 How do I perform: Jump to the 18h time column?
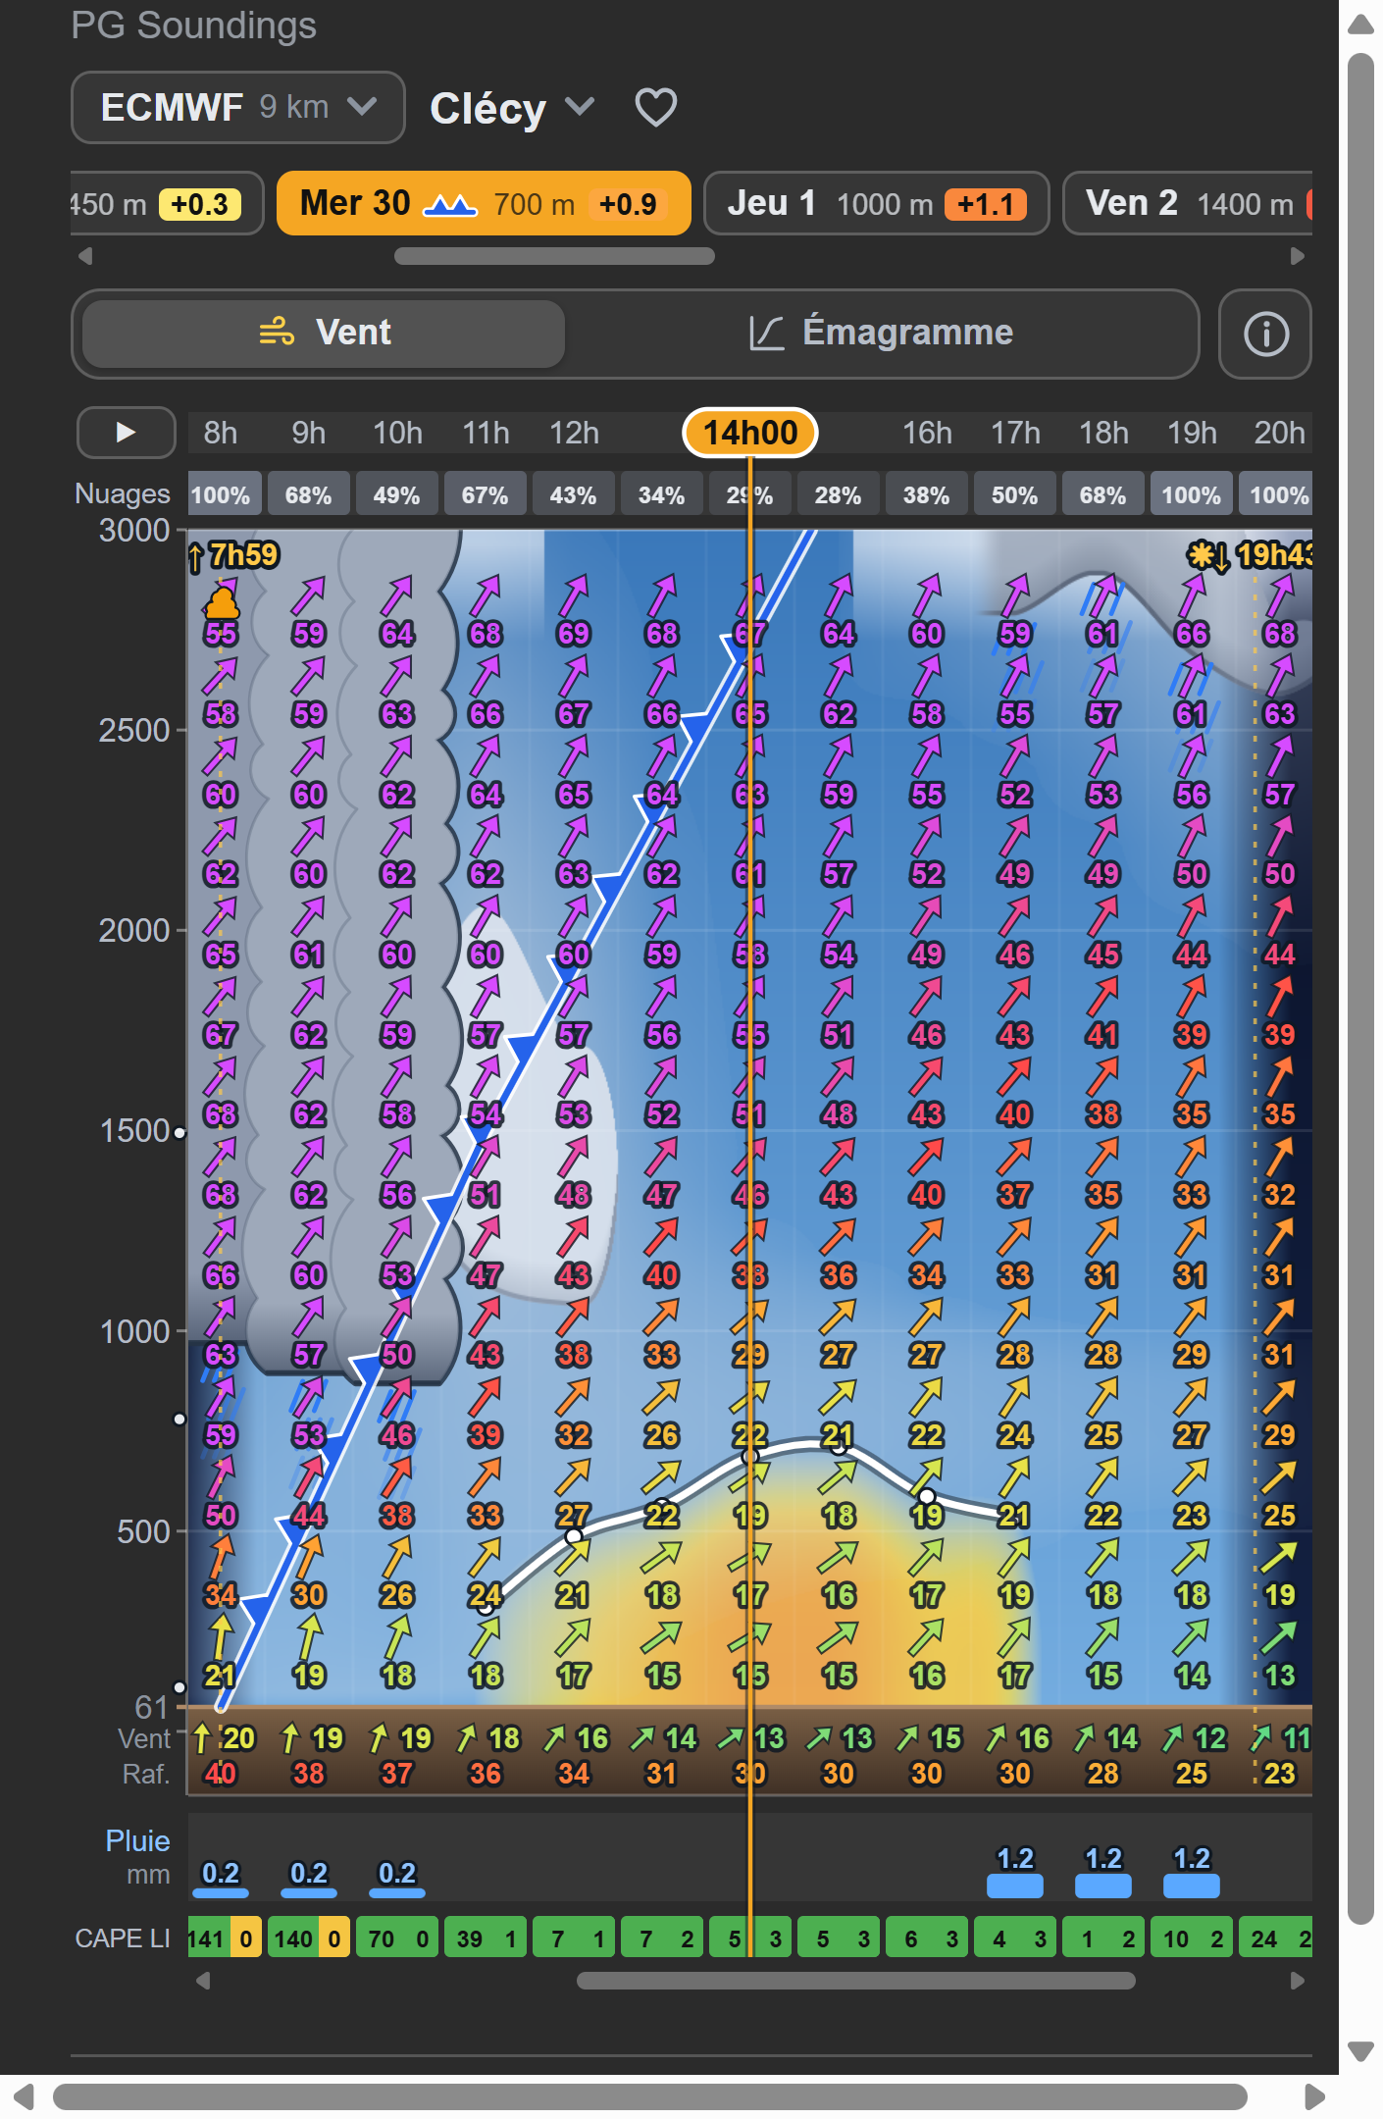[x=1103, y=433]
